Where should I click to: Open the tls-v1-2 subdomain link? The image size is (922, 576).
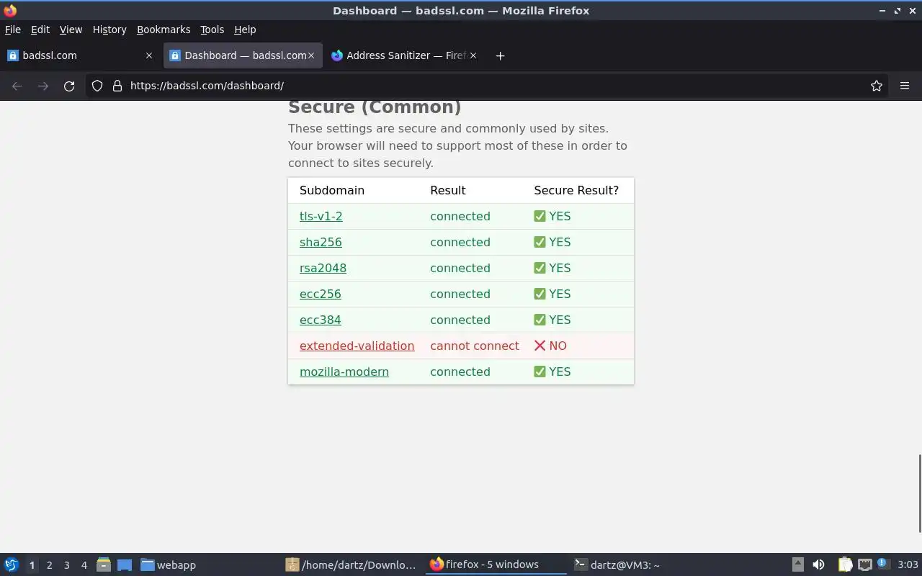pyautogui.click(x=321, y=216)
